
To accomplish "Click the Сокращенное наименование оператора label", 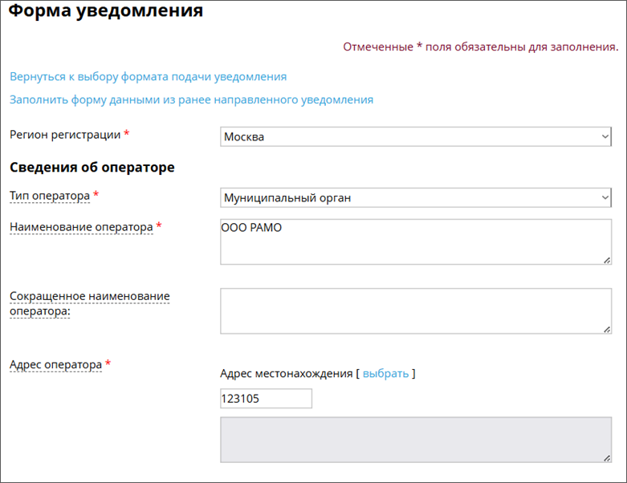I will [90, 303].
